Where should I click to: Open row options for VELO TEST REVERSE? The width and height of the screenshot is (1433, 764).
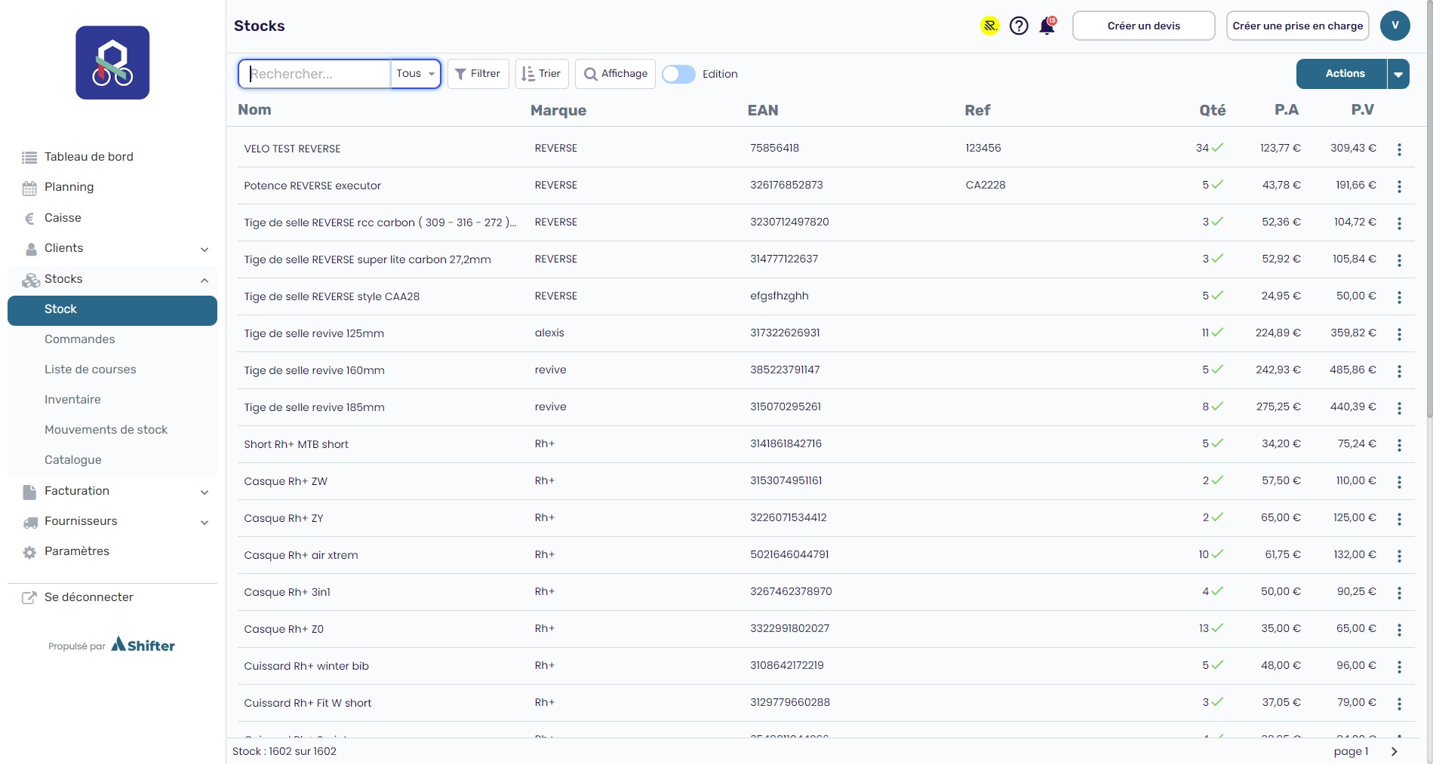[1399, 149]
